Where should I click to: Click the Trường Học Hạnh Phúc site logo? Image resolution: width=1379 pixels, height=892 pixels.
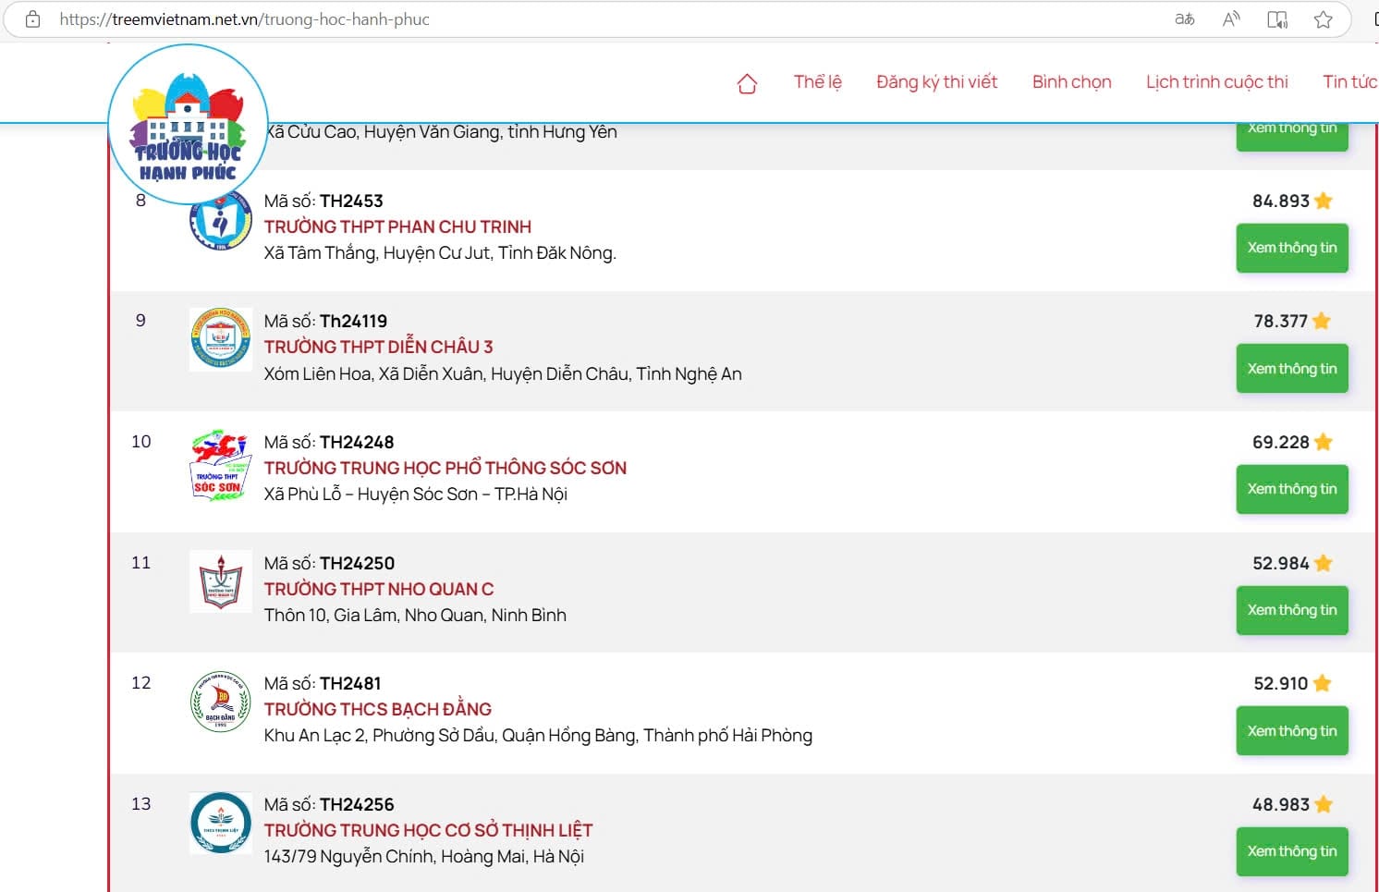pyautogui.click(x=189, y=125)
